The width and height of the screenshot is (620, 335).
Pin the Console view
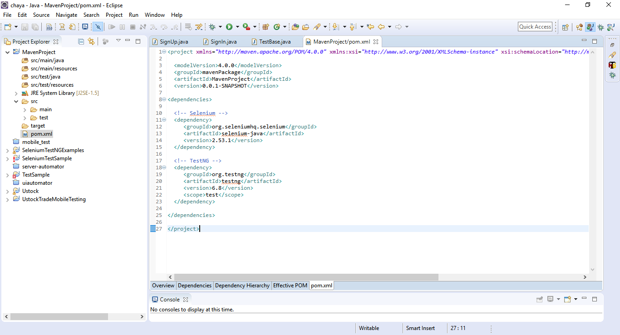click(x=540, y=299)
